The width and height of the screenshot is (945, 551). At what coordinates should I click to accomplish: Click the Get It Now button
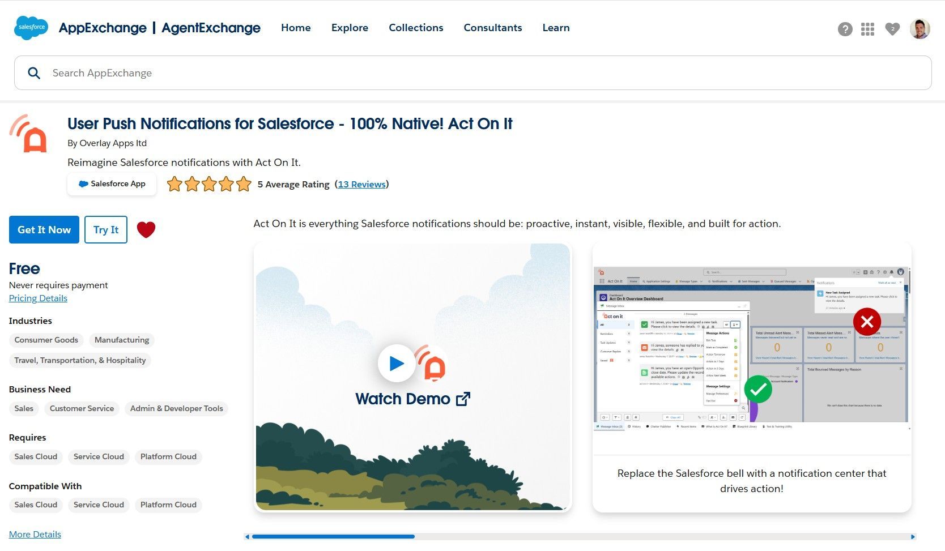point(44,229)
